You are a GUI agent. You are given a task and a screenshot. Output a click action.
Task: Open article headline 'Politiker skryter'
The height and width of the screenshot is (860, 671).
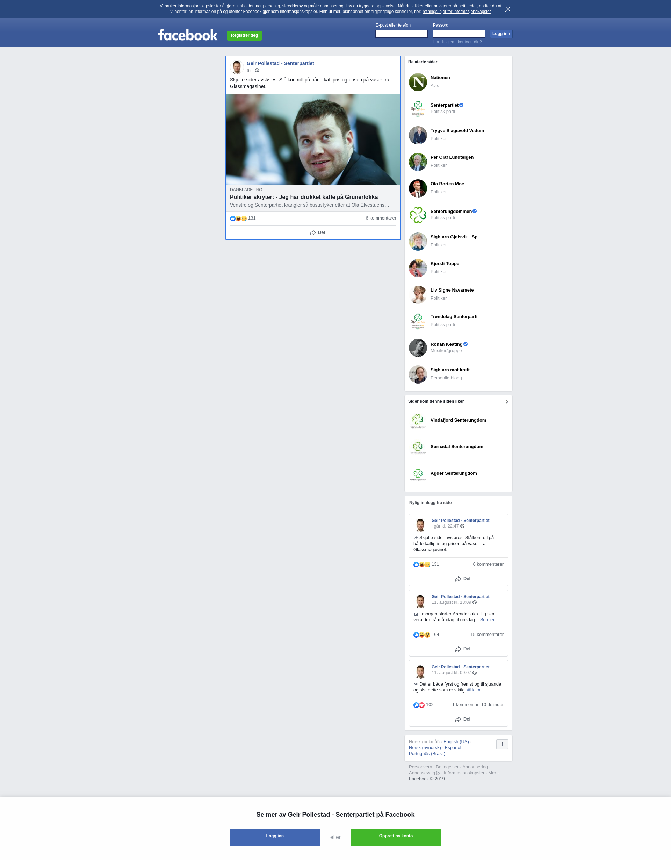(303, 197)
